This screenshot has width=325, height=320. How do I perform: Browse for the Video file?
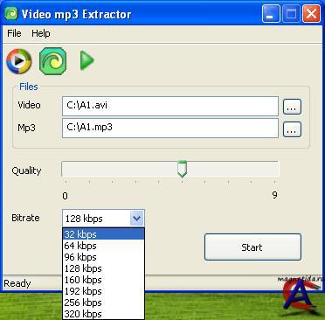pyautogui.click(x=292, y=107)
